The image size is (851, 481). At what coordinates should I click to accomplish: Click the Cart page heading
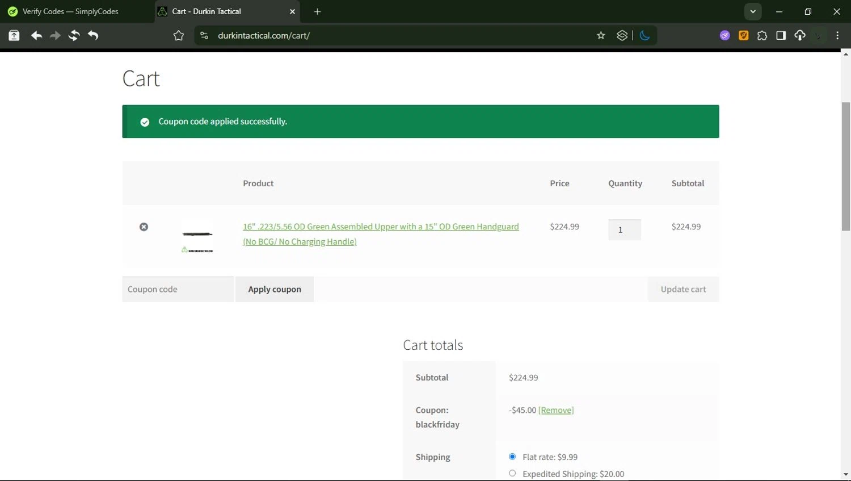pyautogui.click(x=141, y=78)
